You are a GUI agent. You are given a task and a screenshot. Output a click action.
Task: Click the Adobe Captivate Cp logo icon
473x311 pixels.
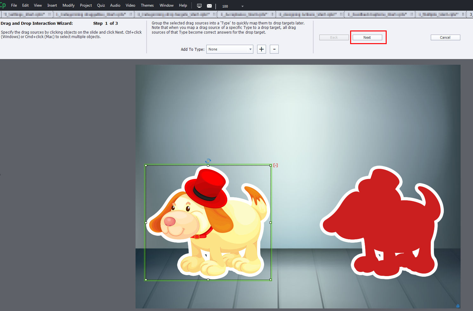pos(3,5)
